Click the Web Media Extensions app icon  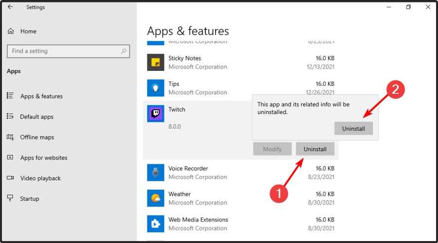pyautogui.click(x=156, y=224)
